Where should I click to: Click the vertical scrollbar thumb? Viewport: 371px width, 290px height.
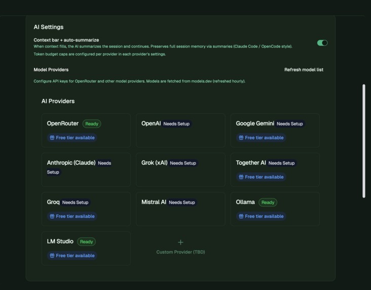(x=364, y=141)
